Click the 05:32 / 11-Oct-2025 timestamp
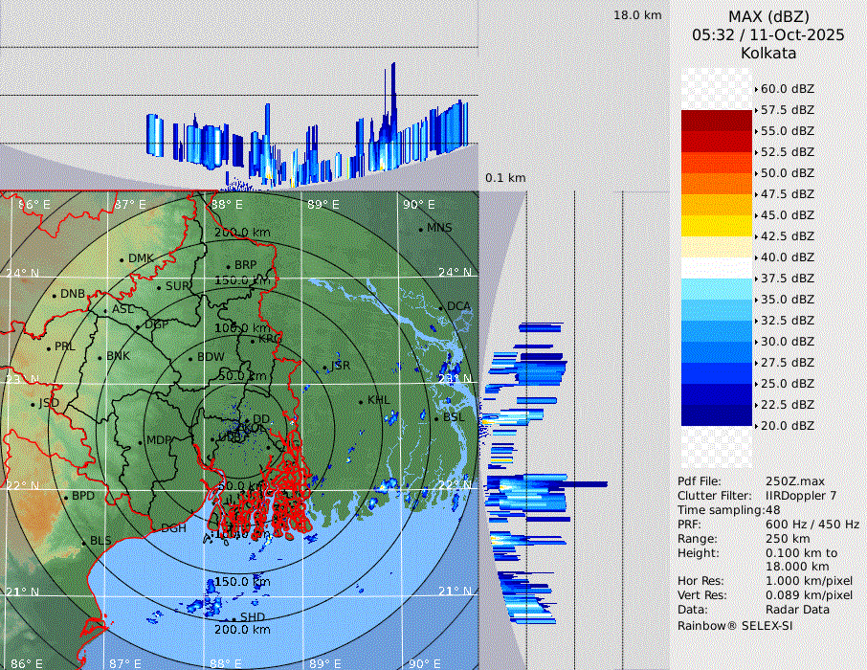Screen dimensions: 867x670 768,34
